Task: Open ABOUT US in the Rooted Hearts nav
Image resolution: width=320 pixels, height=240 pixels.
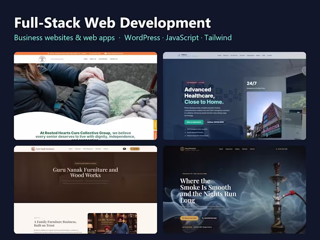Action: (93, 59)
